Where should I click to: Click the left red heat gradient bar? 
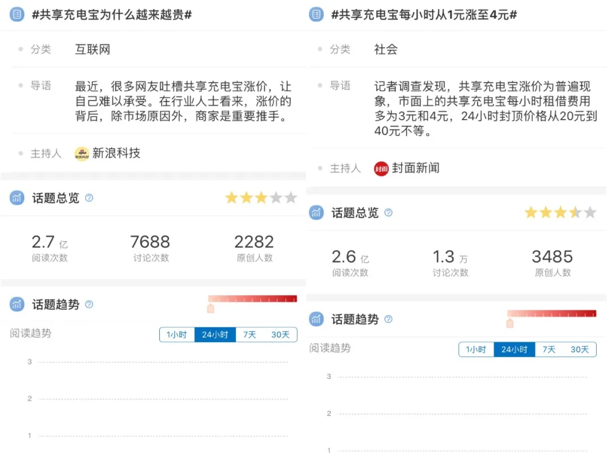pos(252,299)
